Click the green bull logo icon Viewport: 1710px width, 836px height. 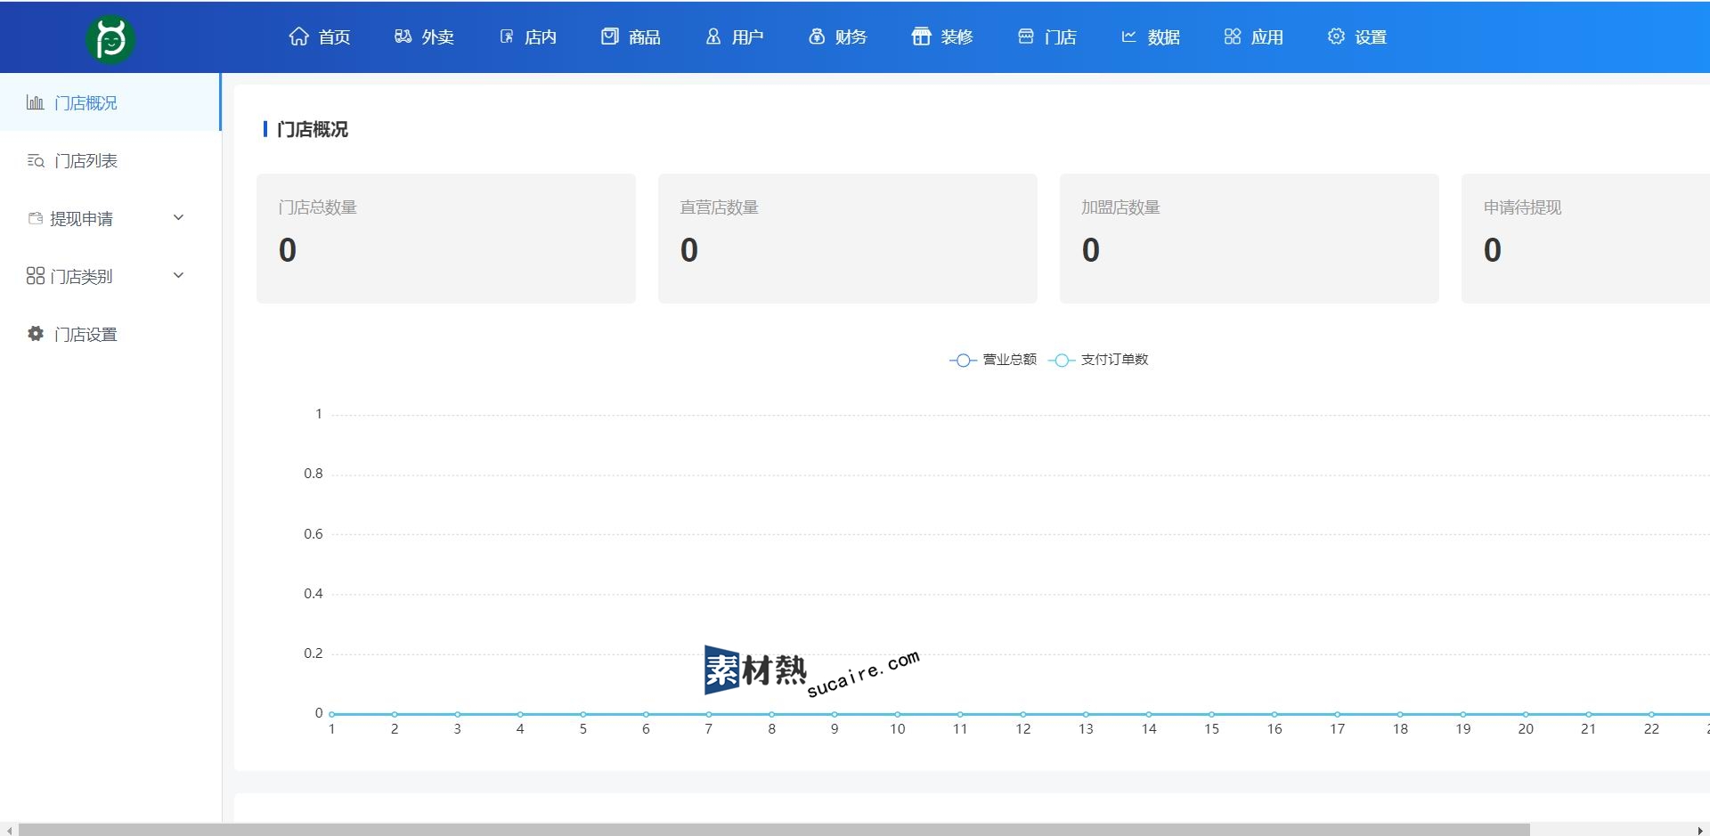point(110,39)
